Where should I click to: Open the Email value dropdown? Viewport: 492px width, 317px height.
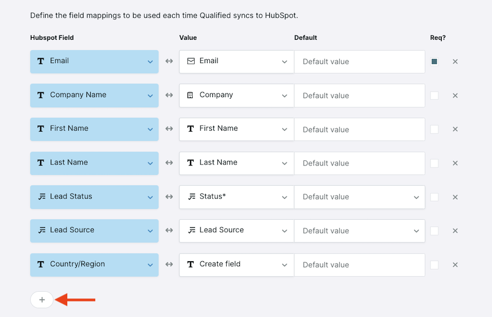237,62
